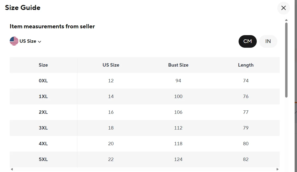This screenshot has height=172, width=297.
Task: Click the vertical scrollbar thumb
Action: (286, 60)
